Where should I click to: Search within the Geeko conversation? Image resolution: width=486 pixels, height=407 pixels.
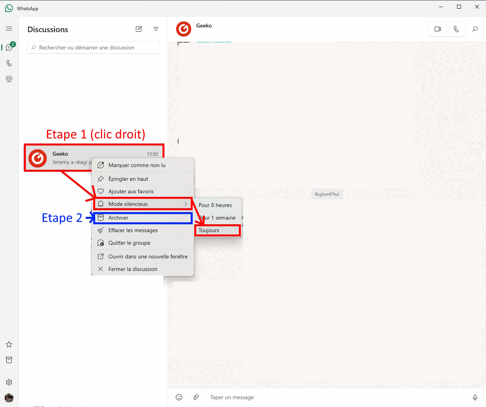coord(475,29)
